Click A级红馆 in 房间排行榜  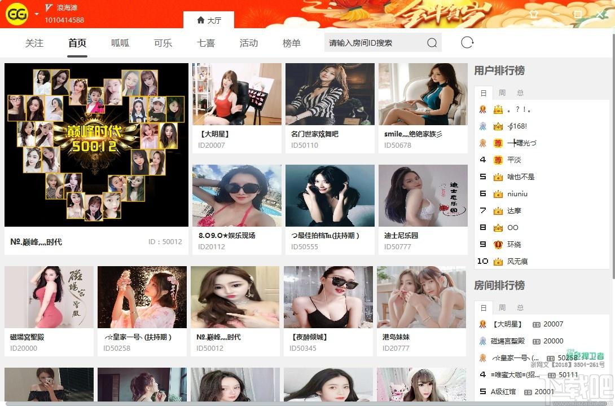click(x=503, y=392)
